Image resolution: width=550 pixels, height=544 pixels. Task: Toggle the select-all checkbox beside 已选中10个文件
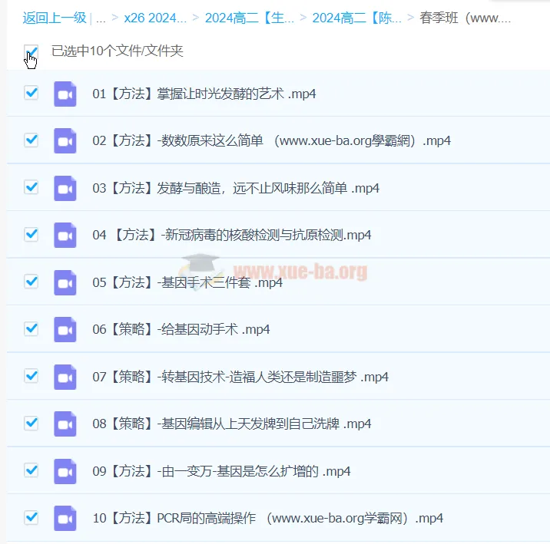point(31,52)
